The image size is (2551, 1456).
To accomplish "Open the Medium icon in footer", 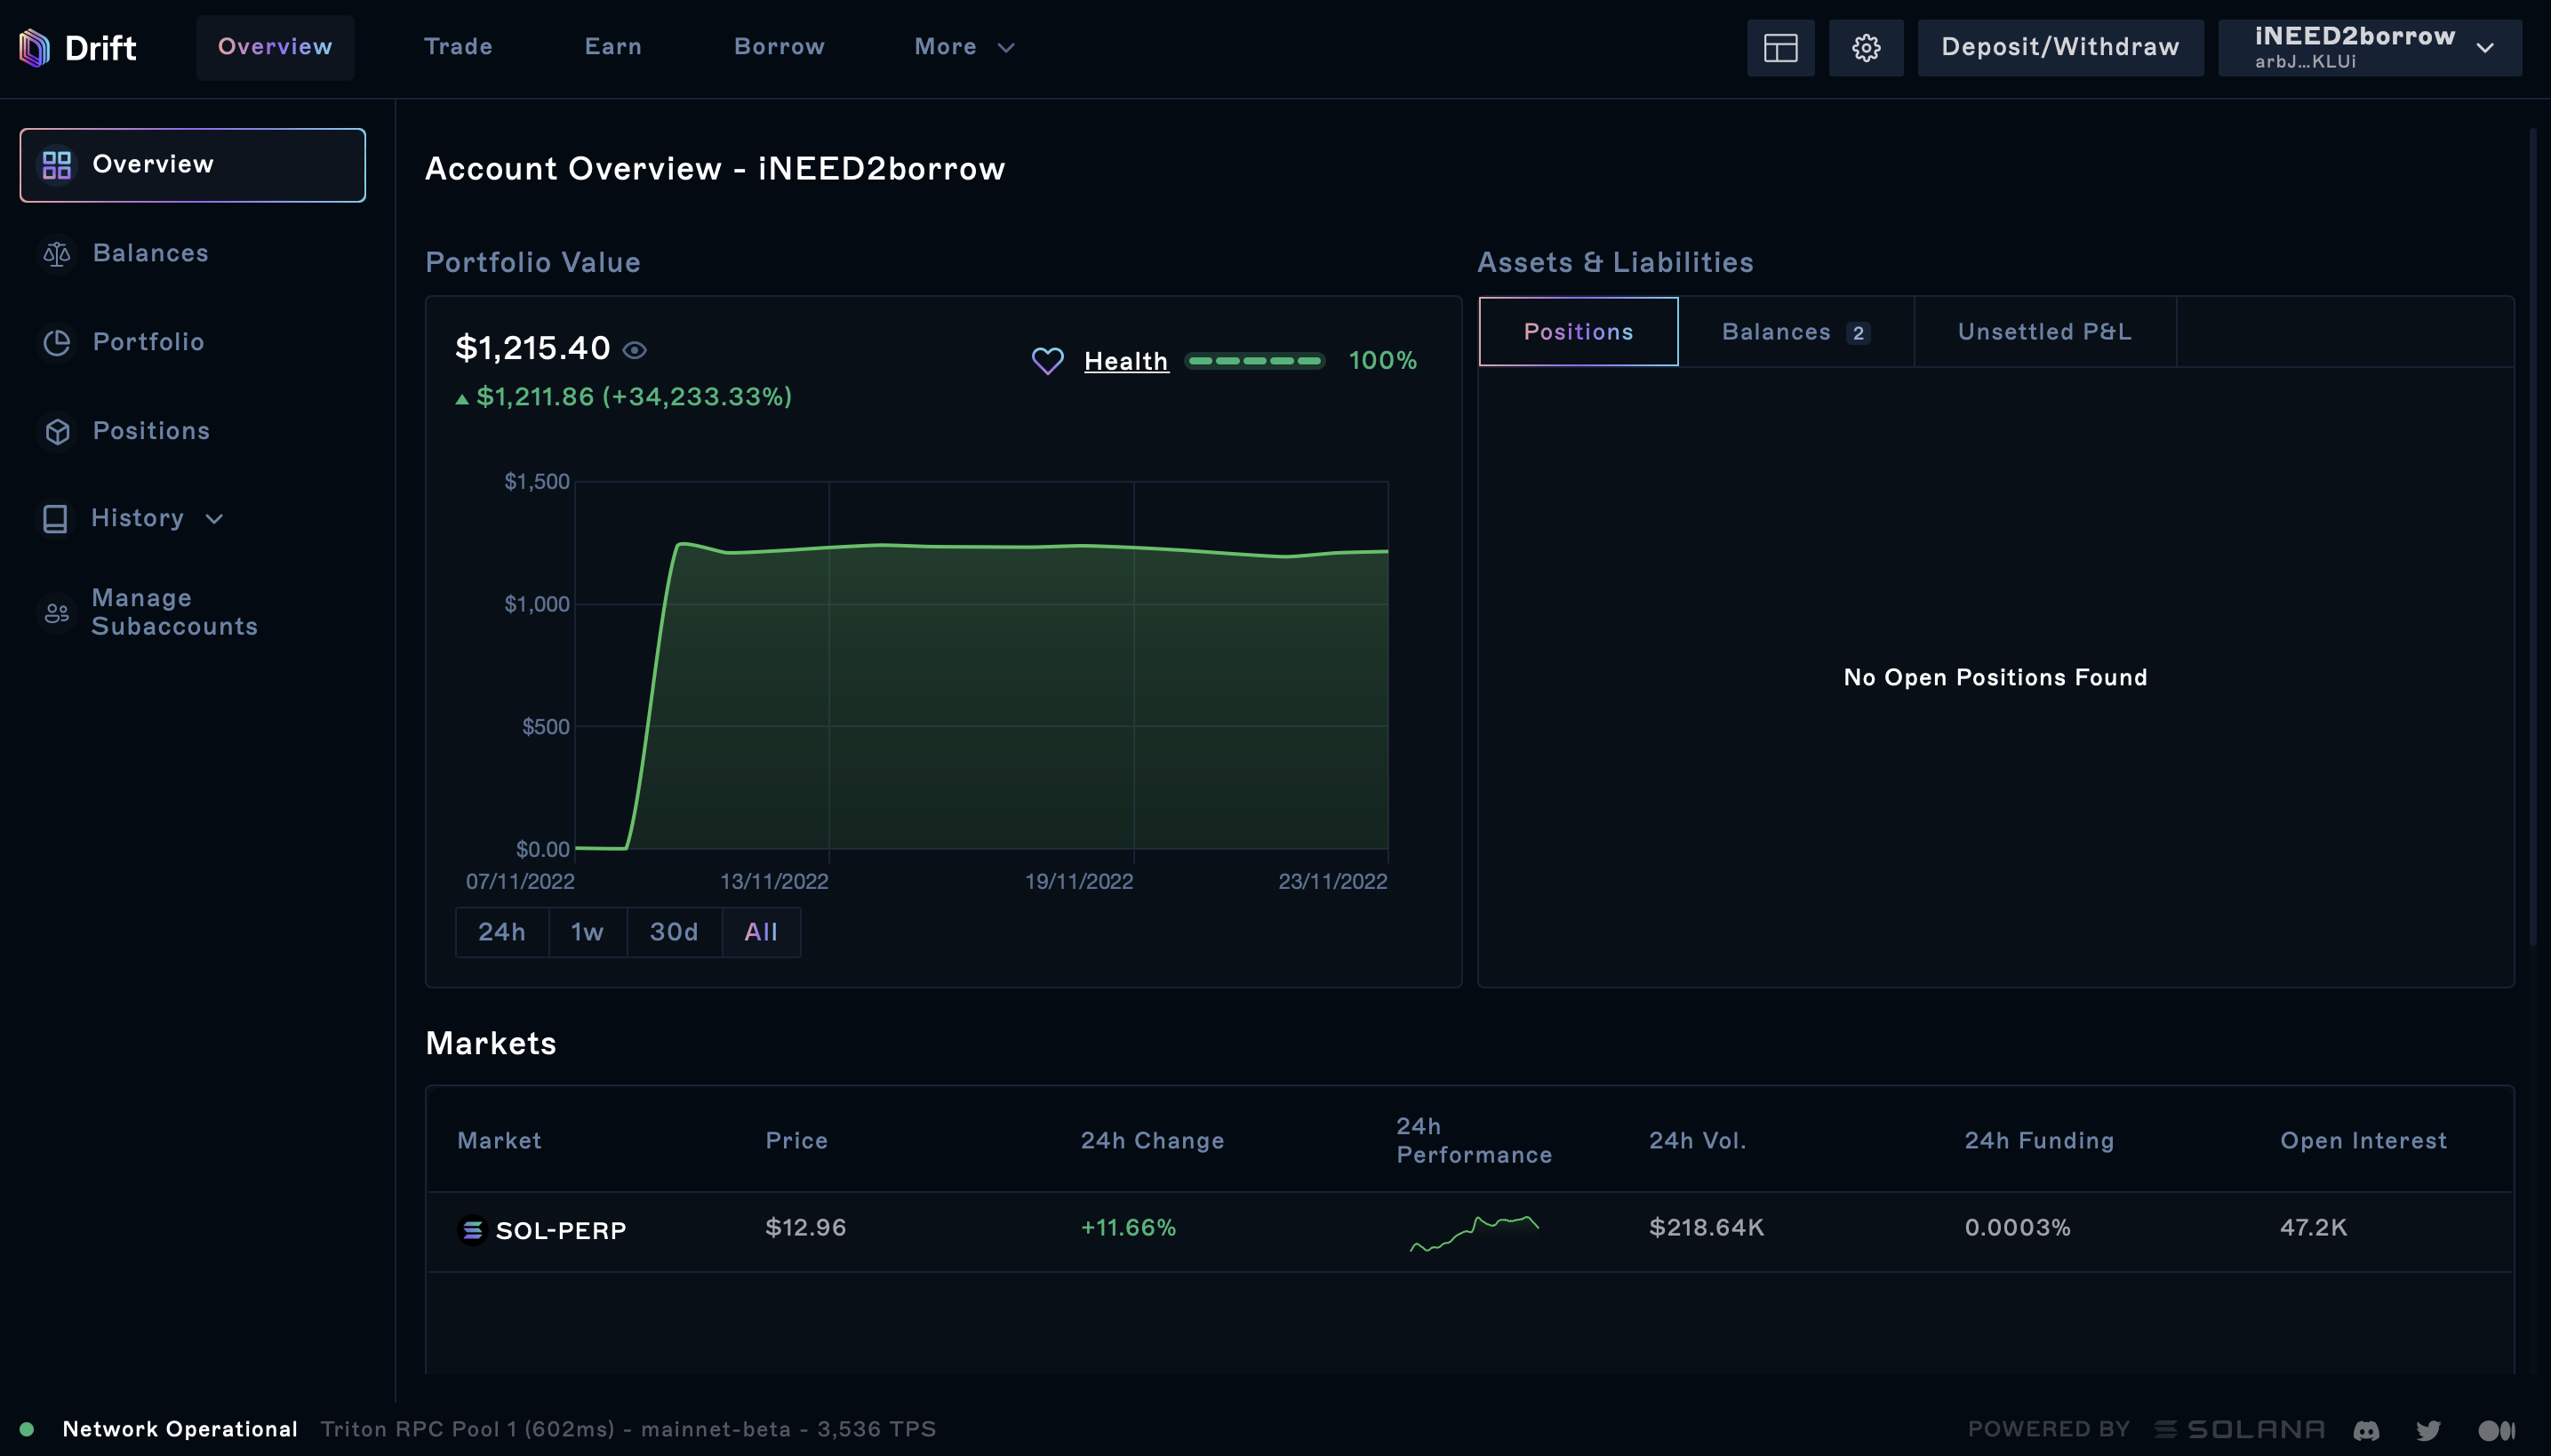I will 2495,1430.
